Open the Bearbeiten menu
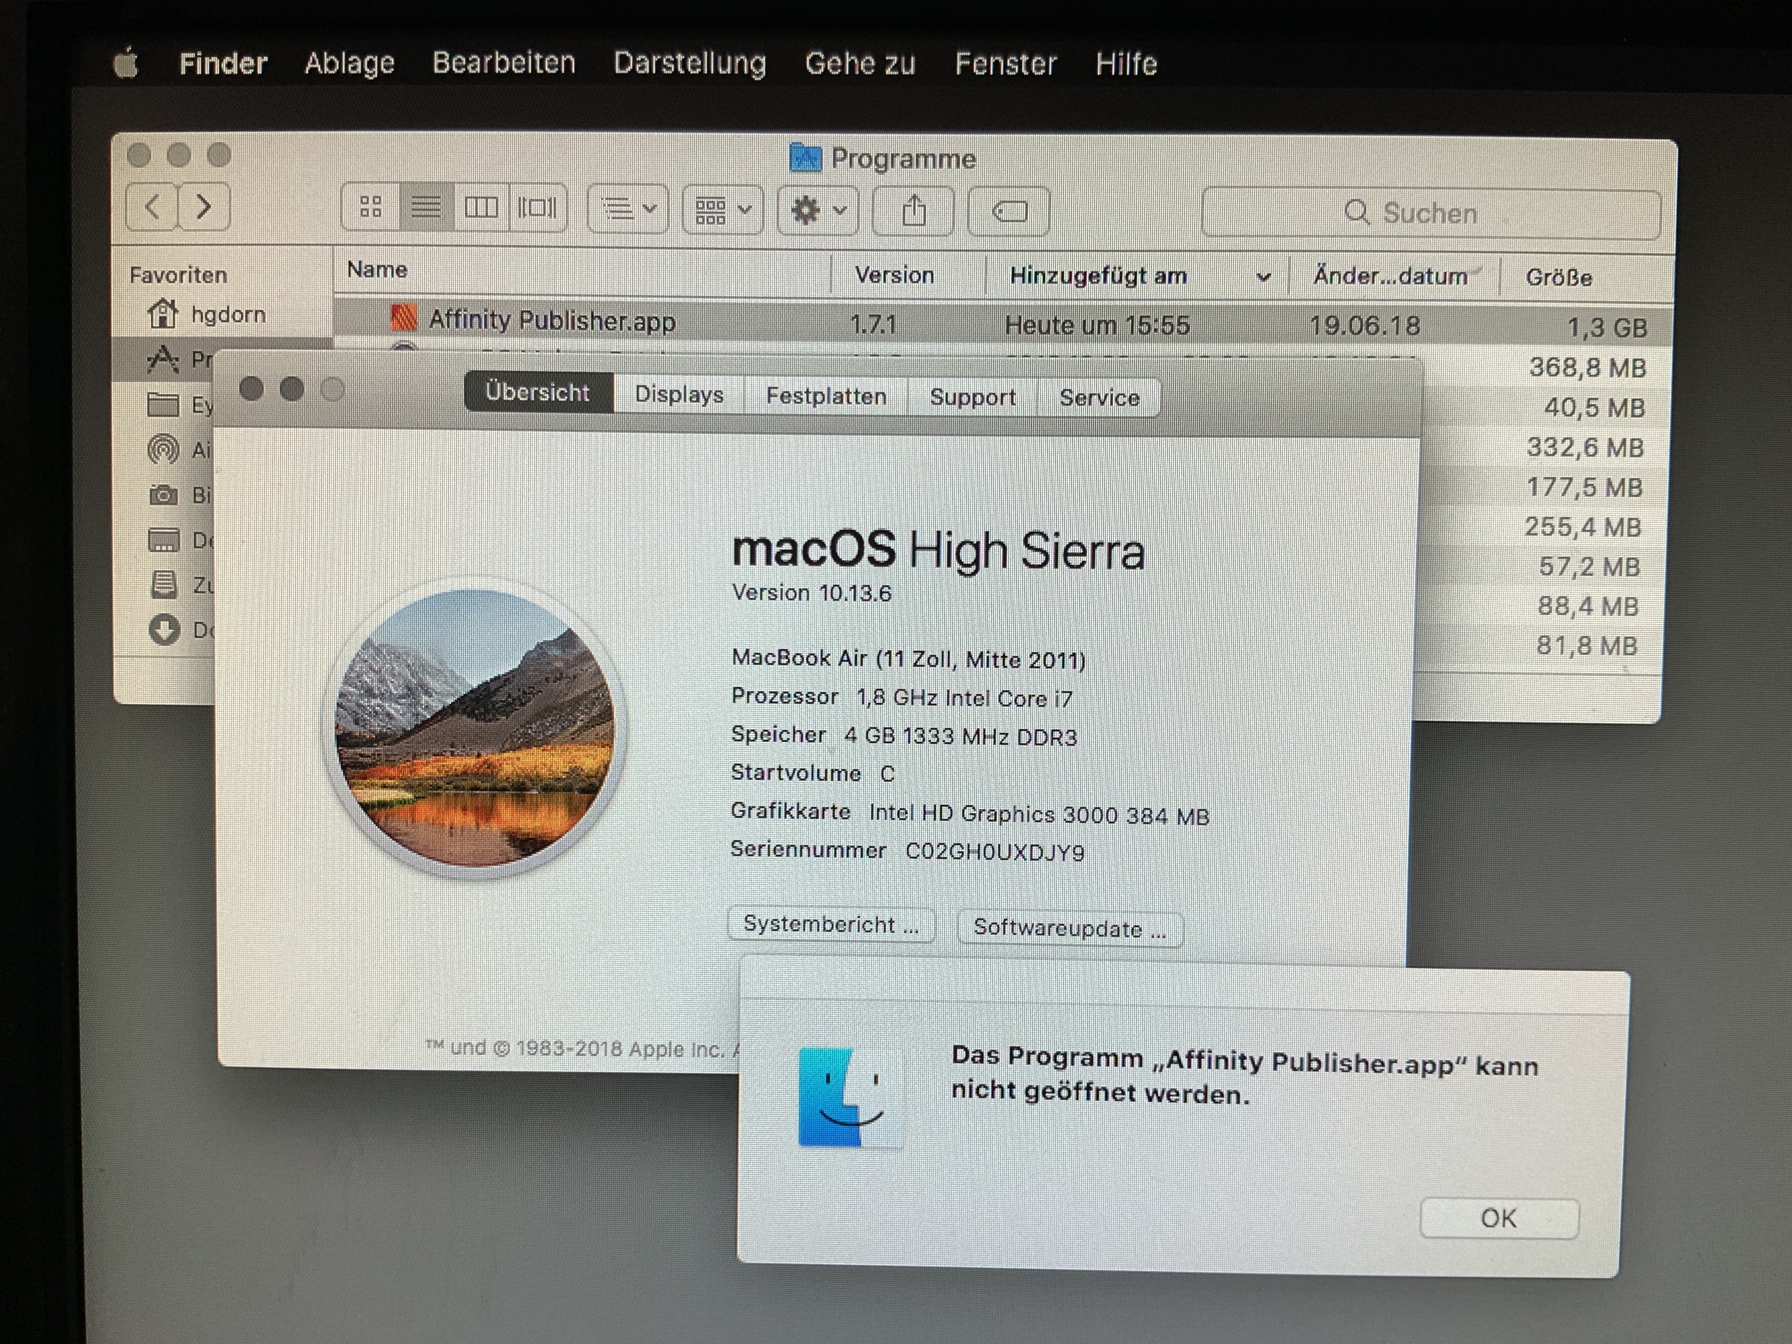The image size is (1792, 1344). pos(503,62)
